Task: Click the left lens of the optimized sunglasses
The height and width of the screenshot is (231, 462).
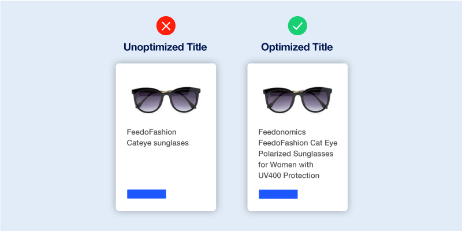Action: click(281, 100)
